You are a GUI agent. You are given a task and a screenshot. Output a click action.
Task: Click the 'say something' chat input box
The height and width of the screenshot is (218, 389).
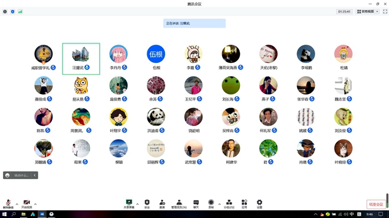point(21,175)
